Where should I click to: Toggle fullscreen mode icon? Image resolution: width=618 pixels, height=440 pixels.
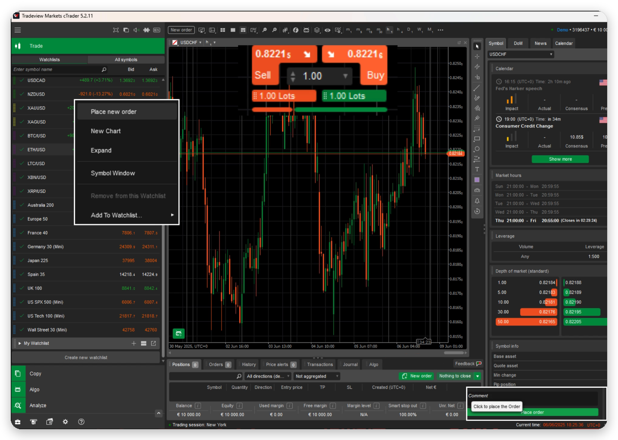116,30
